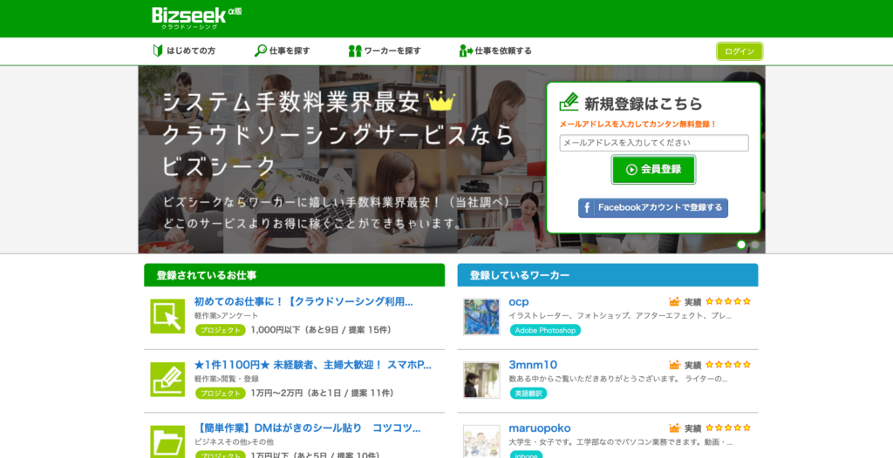
Task: Open the 初めてのお仕事に！ job listing
Action: coord(303,301)
